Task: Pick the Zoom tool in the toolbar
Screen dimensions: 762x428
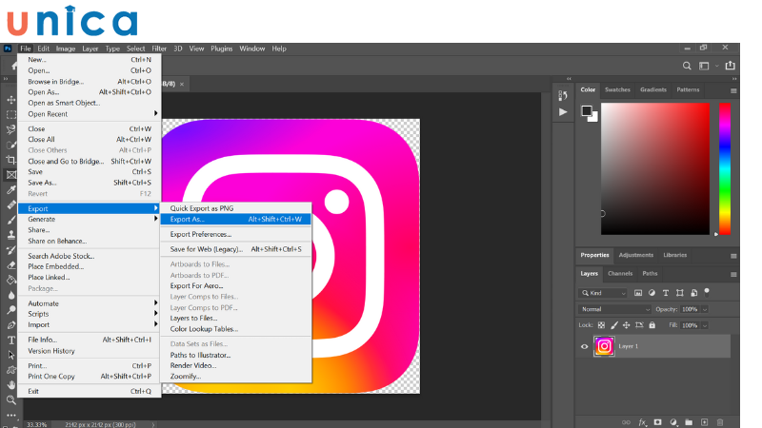Action: (11, 399)
